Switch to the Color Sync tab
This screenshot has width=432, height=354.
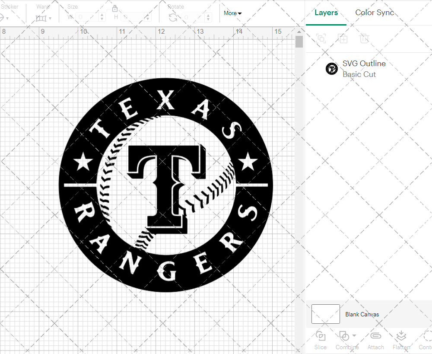[x=375, y=13]
